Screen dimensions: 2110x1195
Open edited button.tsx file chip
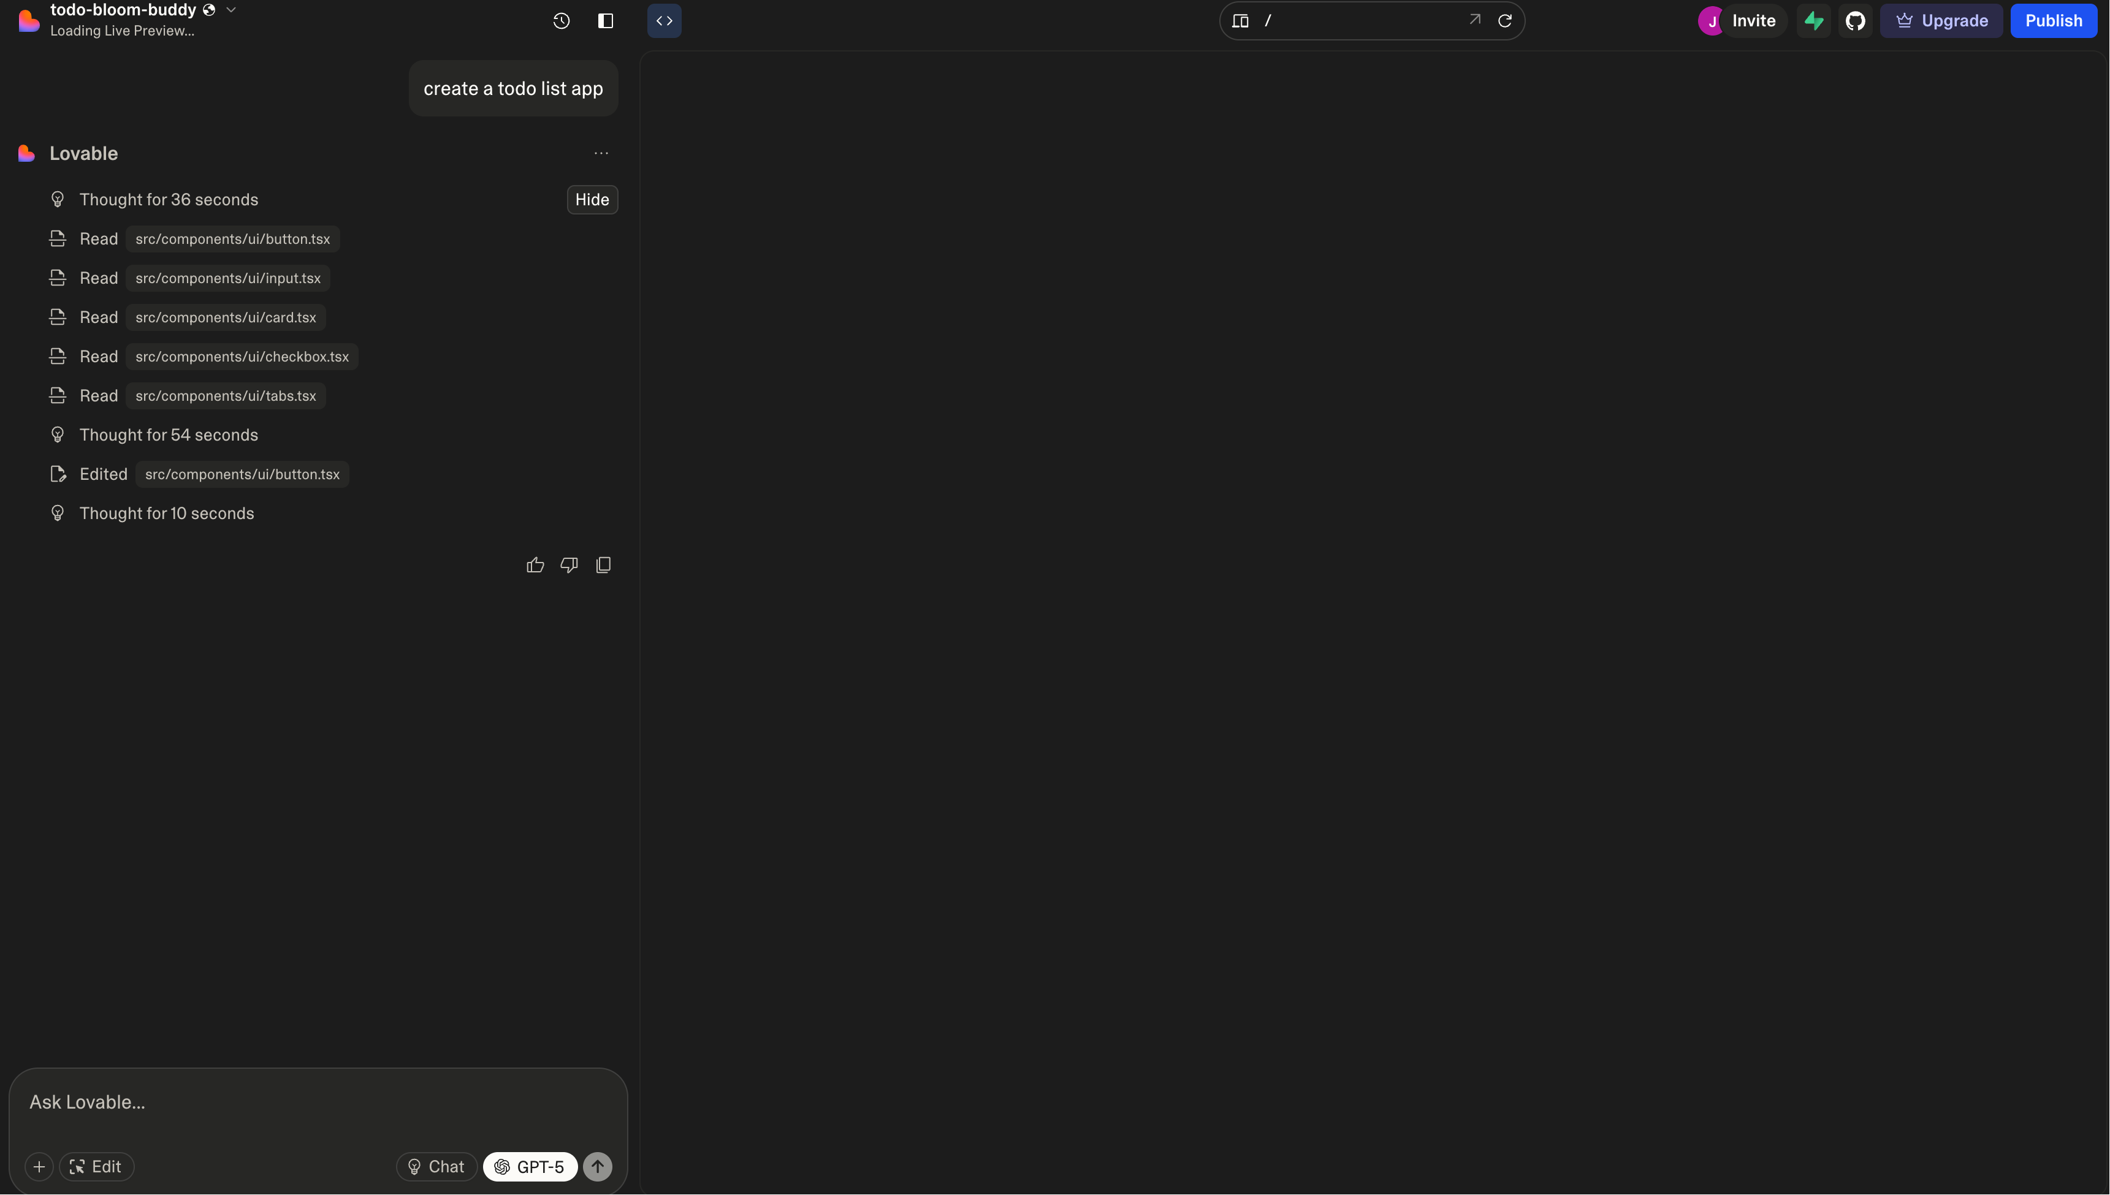242,474
